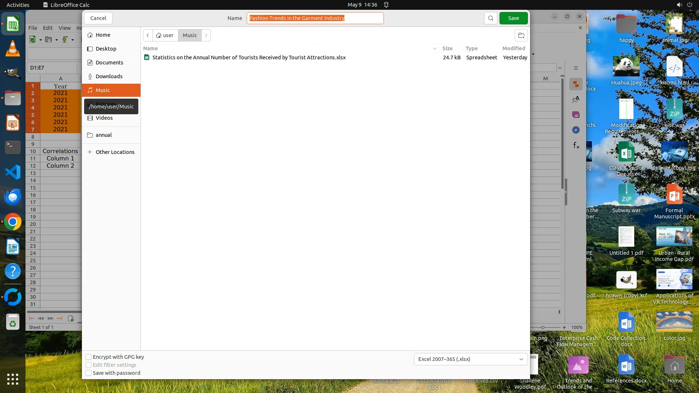The height and width of the screenshot is (393, 699).
Task: Launch Google Chrome from the dock
Action: pos(13,222)
